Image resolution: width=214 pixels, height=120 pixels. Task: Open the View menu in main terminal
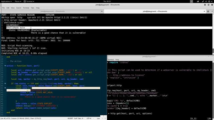[x=13, y=8]
